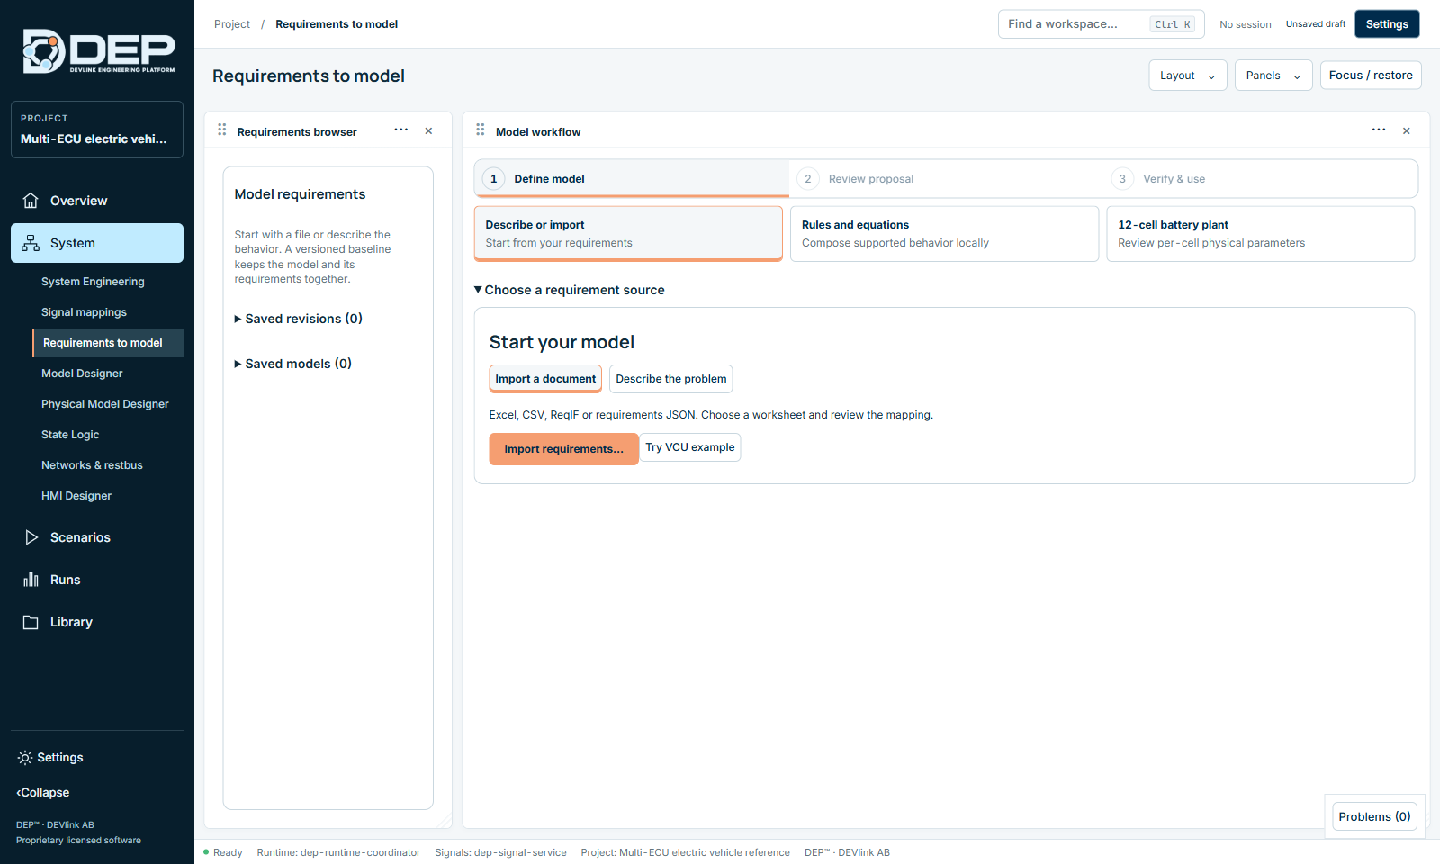Select the Rules and equations card
Screen dimensions: 1440x864
(945, 234)
